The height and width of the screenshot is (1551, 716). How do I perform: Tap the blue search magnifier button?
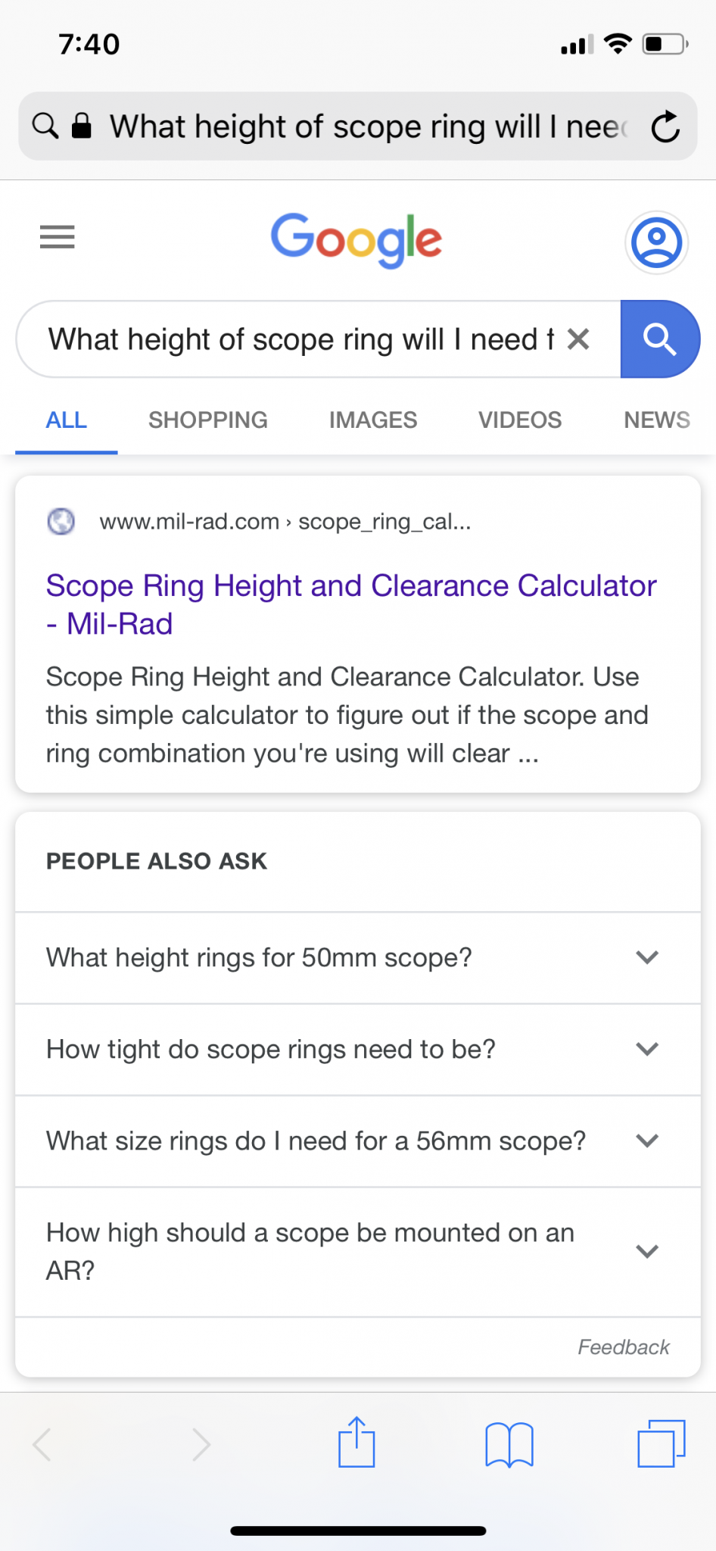(x=660, y=339)
